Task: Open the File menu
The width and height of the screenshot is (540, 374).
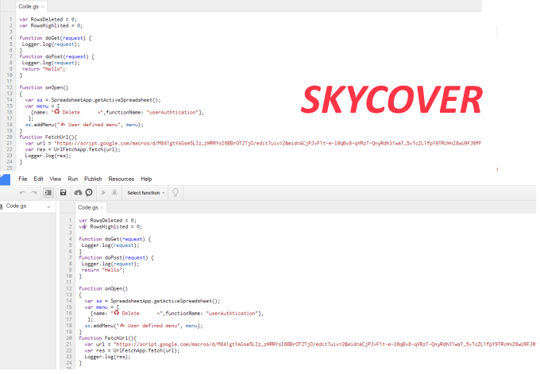Action: click(23, 179)
